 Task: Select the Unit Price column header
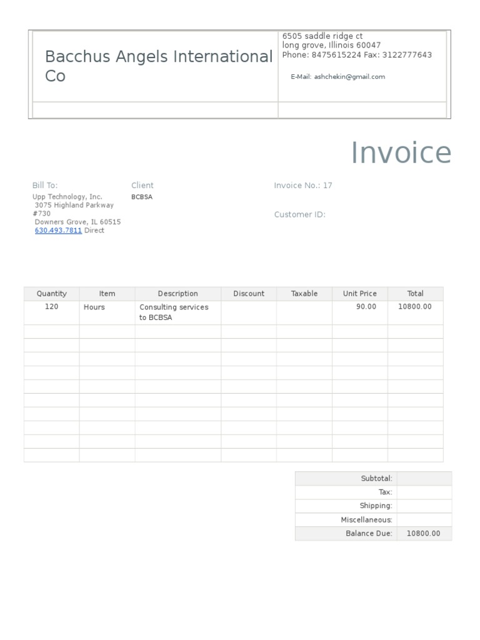click(x=359, y=294)
